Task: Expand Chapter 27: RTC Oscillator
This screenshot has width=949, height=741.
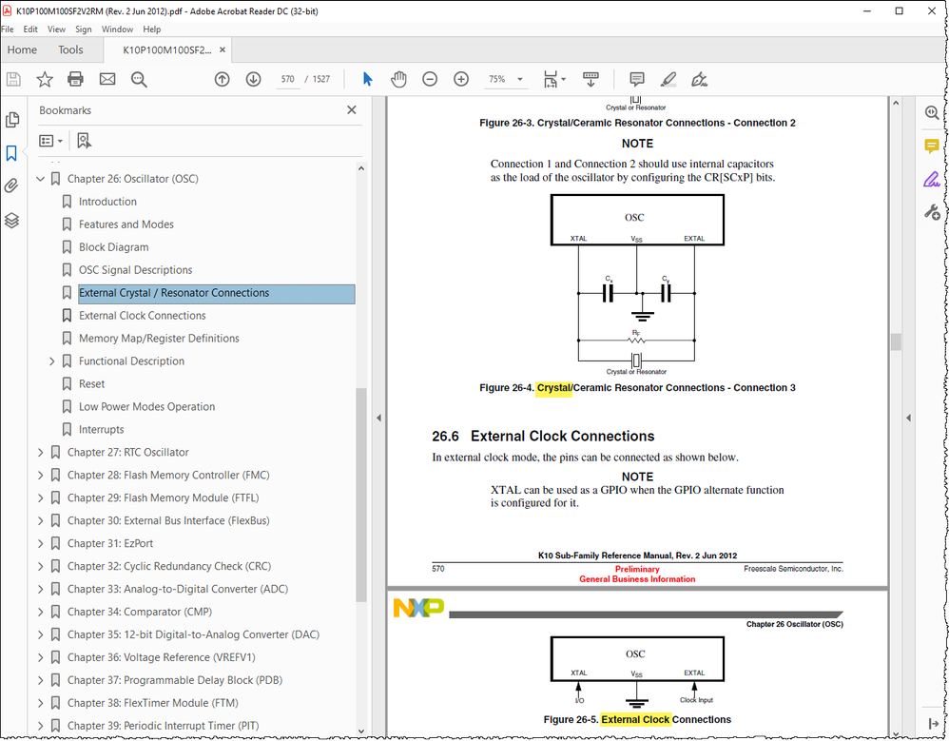Action: (40, 452)
